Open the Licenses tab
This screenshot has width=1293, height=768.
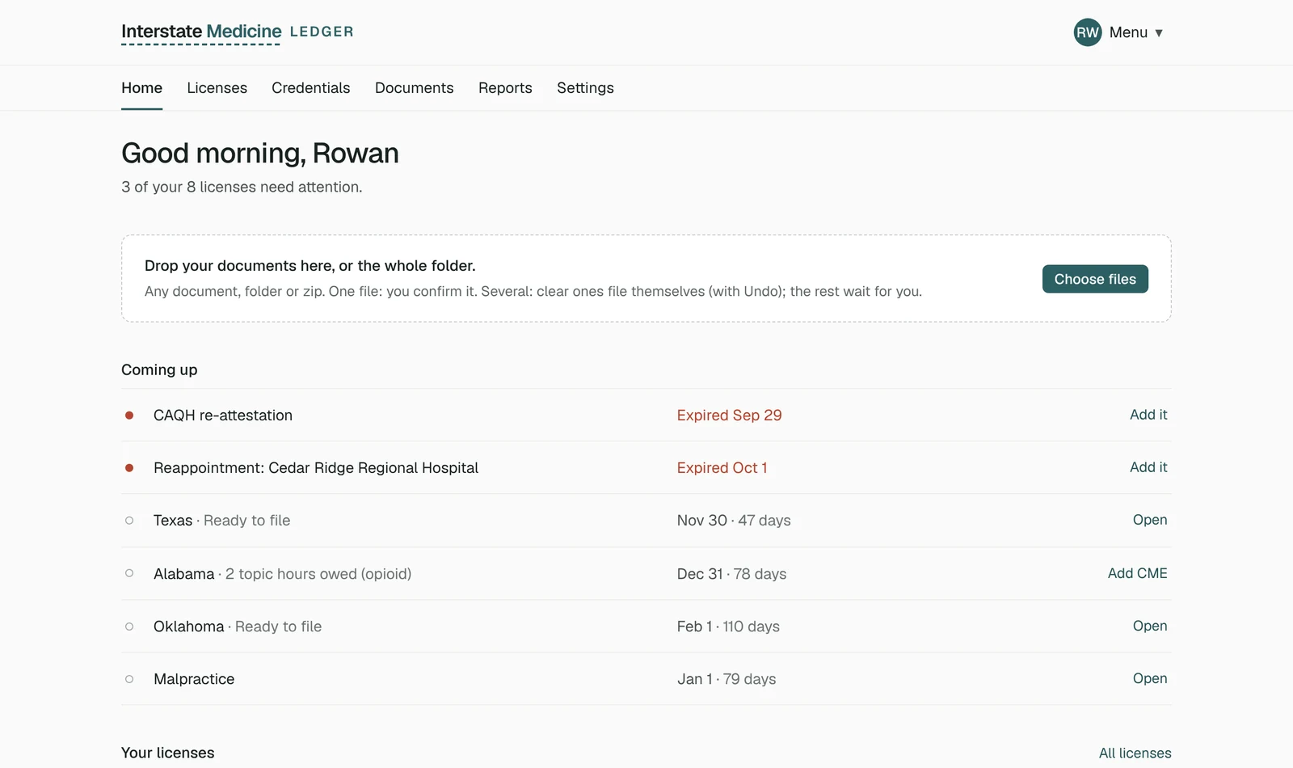(217, 87)
